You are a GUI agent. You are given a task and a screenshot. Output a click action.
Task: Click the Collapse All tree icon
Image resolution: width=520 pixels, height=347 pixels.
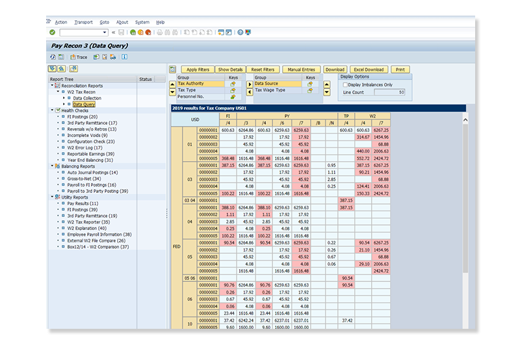(x=61, y=69)
